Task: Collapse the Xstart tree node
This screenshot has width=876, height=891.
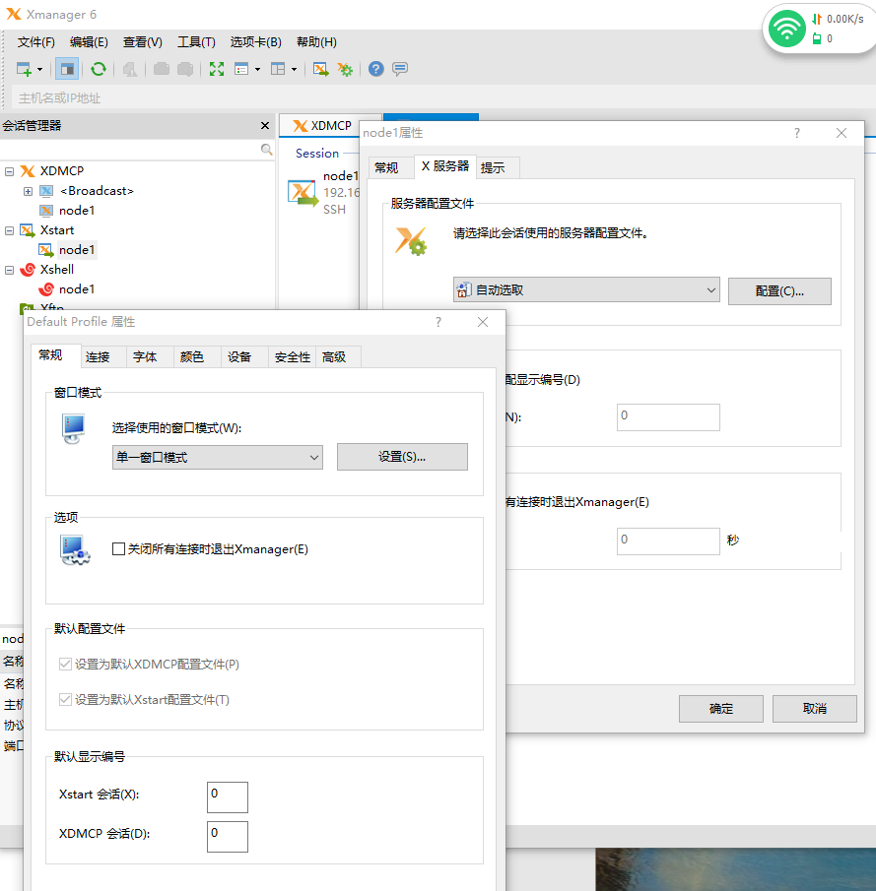Action: (x=9, y=230)
